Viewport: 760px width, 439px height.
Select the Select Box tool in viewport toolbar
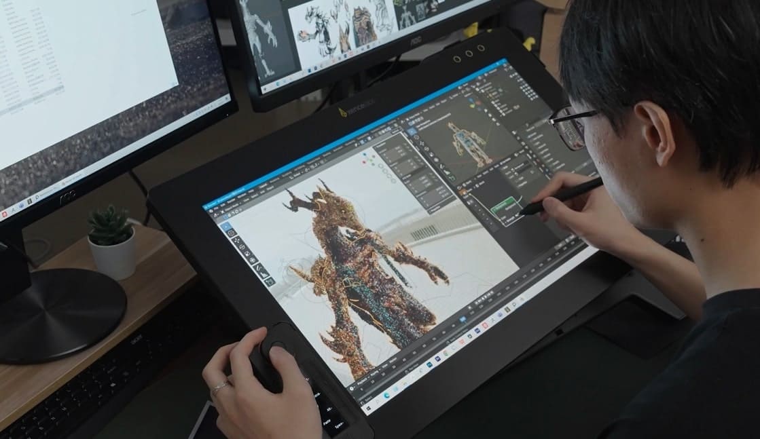[227, 227]
